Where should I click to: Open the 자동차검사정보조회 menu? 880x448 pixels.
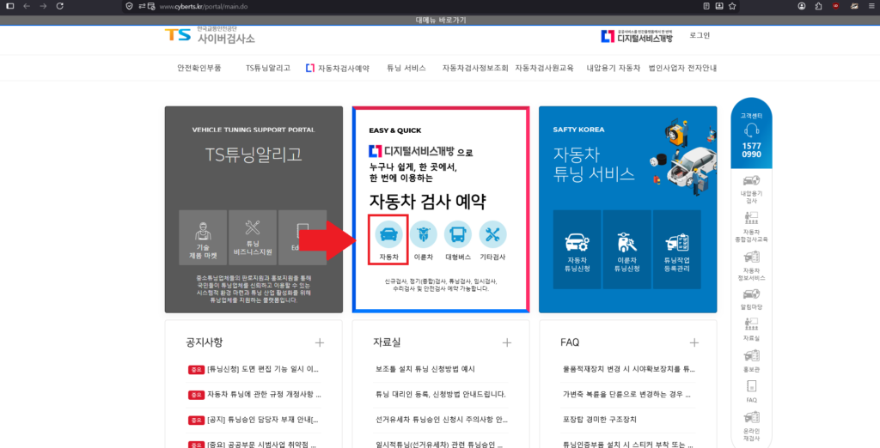(474, 68)
